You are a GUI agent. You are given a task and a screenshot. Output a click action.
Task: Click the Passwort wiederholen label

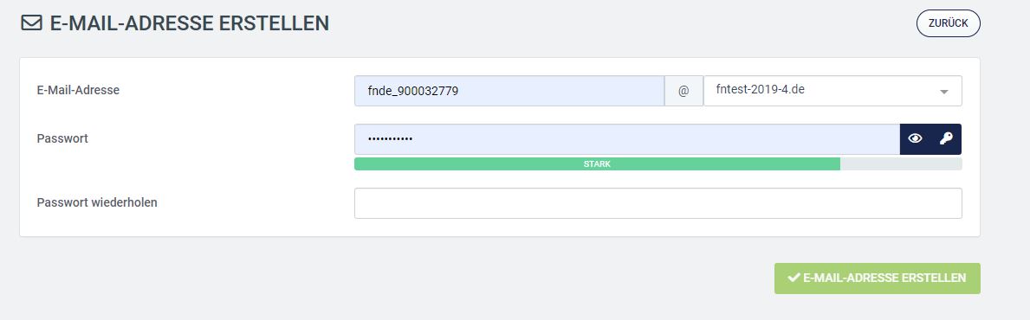point(97,202)
